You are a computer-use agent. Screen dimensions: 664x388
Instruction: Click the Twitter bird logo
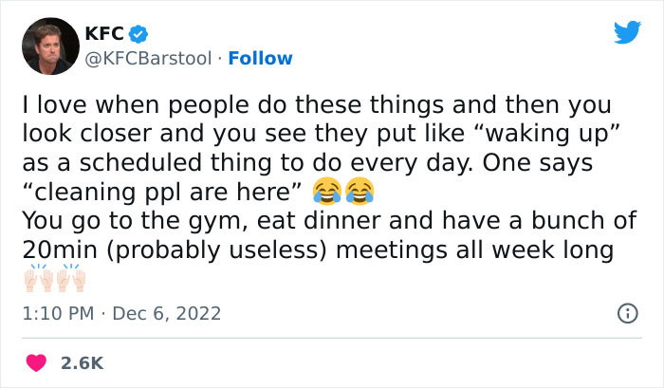(627, 33)
